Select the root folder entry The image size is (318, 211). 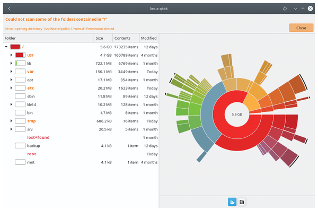[x=31, y=154]
